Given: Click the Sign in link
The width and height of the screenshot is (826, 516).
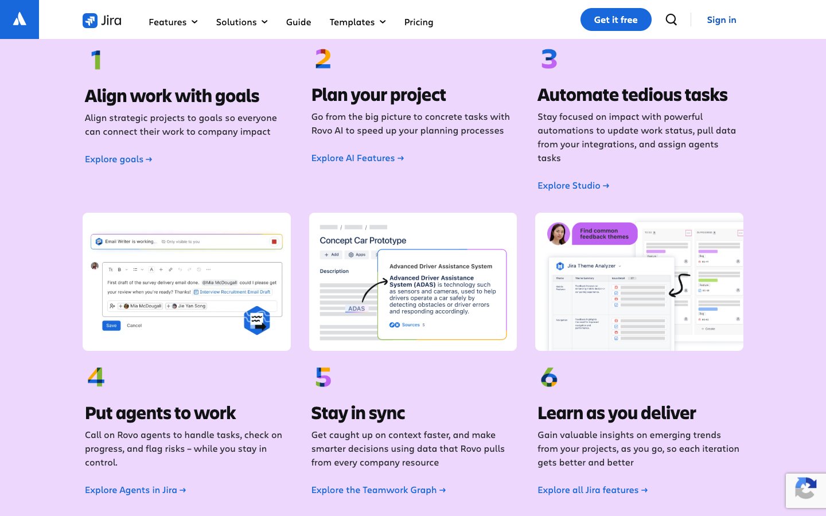Looking at the screenshot, I should click(721, 19).
